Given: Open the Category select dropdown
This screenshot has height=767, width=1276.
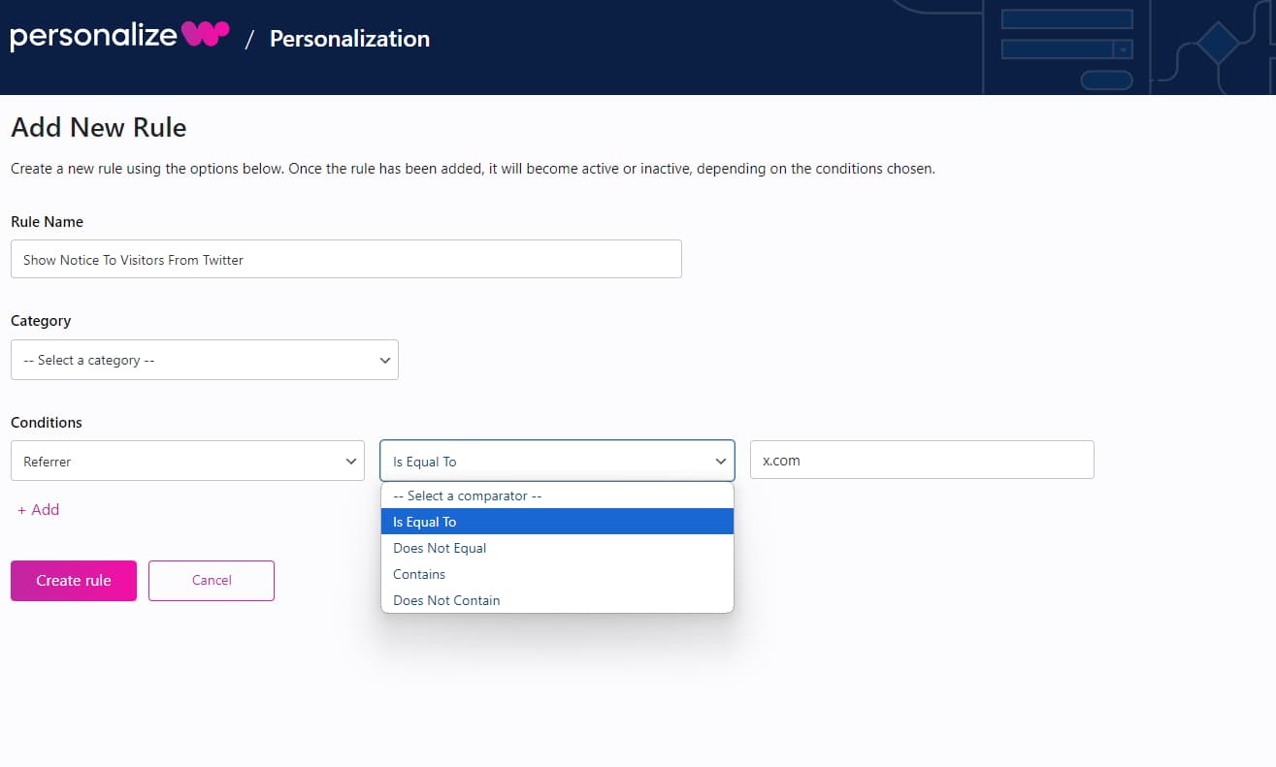Looking at the screenshot, I should coord(205,360).
